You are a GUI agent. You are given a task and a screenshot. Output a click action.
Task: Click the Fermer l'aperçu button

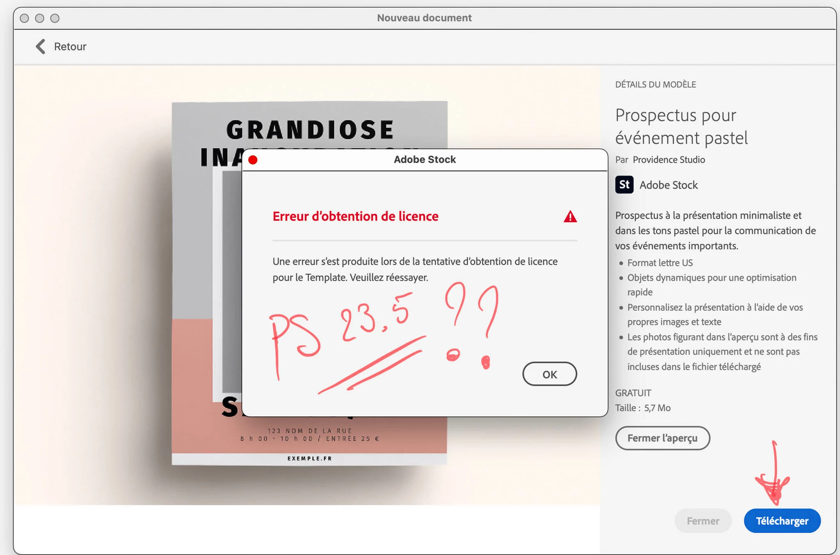[x=662, y=438]
